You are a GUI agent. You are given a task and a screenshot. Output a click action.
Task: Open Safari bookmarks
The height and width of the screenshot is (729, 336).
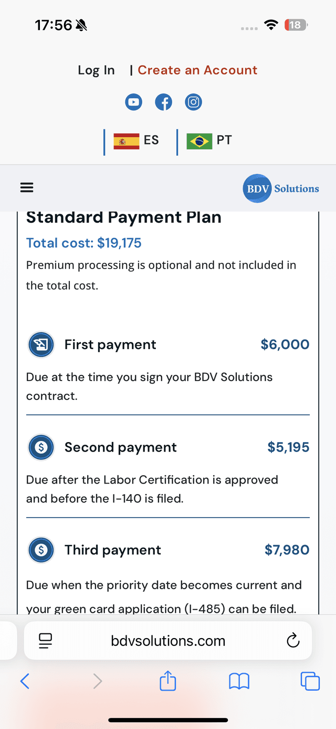(239, 682)
